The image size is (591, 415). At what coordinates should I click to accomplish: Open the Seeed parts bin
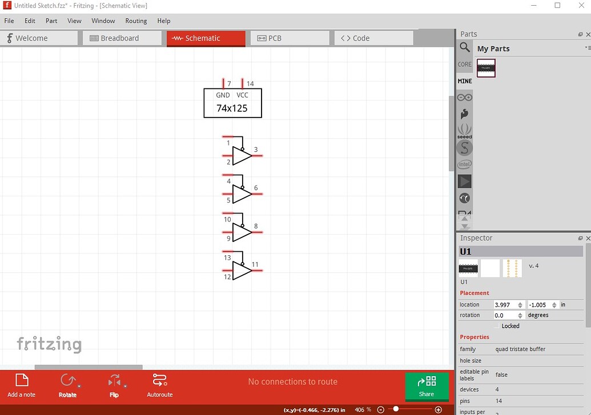[x=464, y=131]
